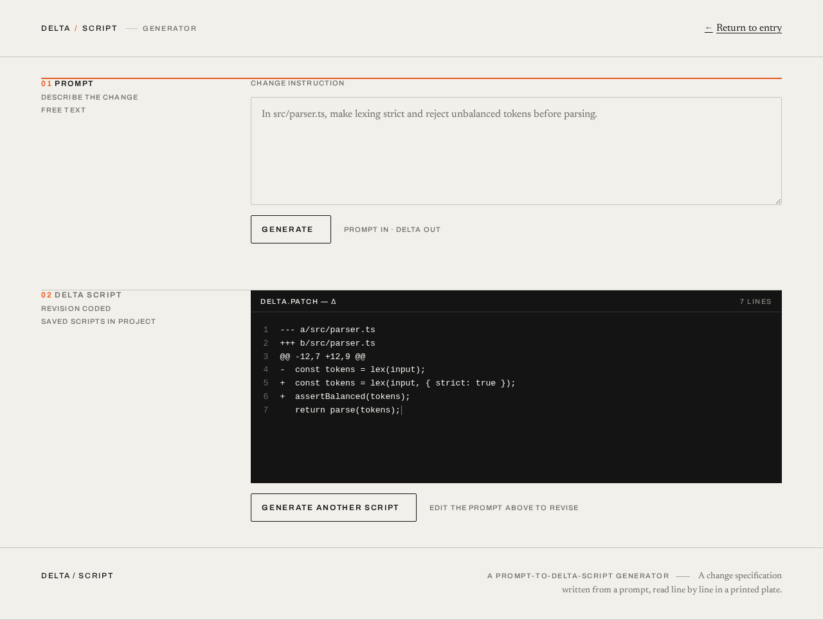Viewport: 823px width, 620px height.
Task: Click the left arrow before Return to entry
Action: pyautogui.click(x=709, y=28)
